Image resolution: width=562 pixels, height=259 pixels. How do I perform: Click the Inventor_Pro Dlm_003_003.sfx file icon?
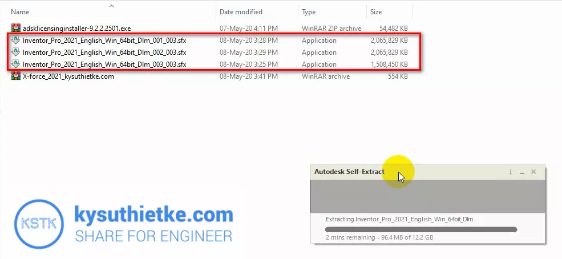[16, 64]
